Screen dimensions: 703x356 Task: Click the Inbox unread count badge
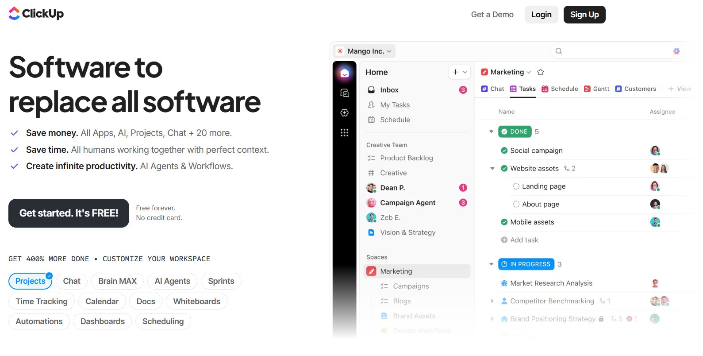click(x=463, y=90)
